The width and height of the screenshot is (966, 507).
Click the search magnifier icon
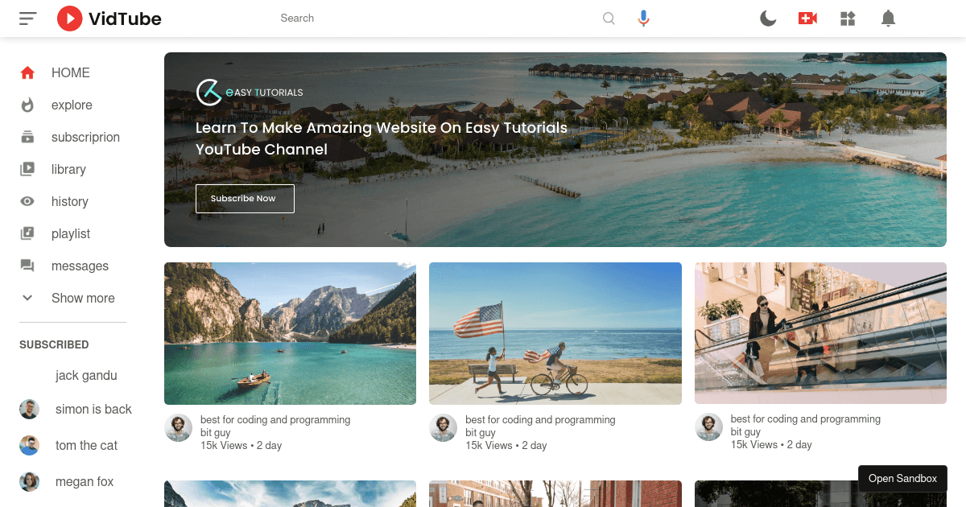[x=609, y=19]
